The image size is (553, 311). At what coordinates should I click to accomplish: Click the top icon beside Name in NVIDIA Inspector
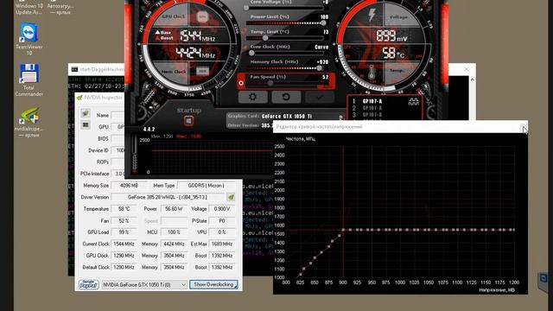tap(86, 113)
